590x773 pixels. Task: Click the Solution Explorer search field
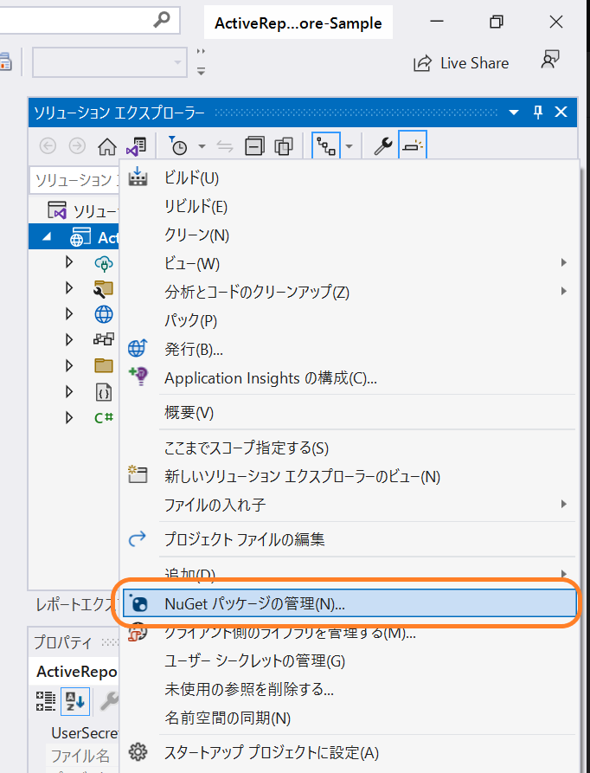[x=74, y=180]
